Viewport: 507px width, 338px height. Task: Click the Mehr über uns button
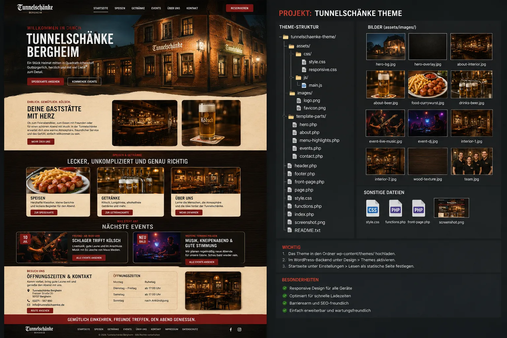coord(41,142)
